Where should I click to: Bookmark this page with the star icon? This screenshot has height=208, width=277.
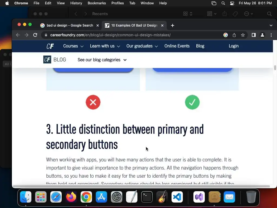[243, 35]
